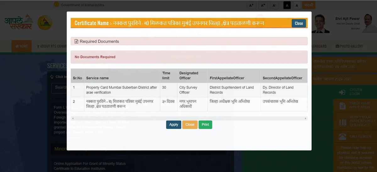This screenshot has width=377, height=172.
Task: Click the Track Your Application document icon
Action: click(x=342, y=105)
